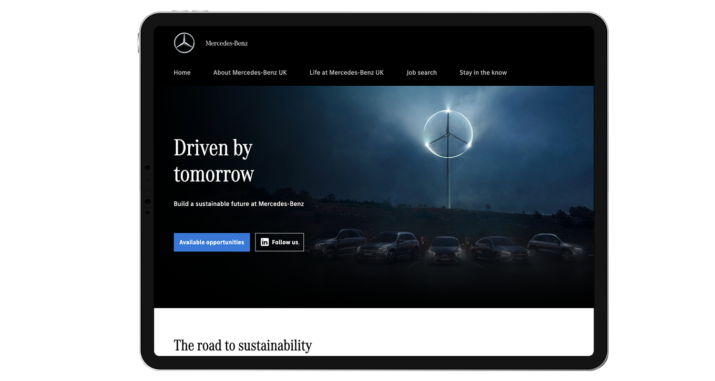Click 'Build a sustainable future at Mercedes-Benz' text
The height and width of the screenshot is (381, 715).
click(x=239, y=204)
